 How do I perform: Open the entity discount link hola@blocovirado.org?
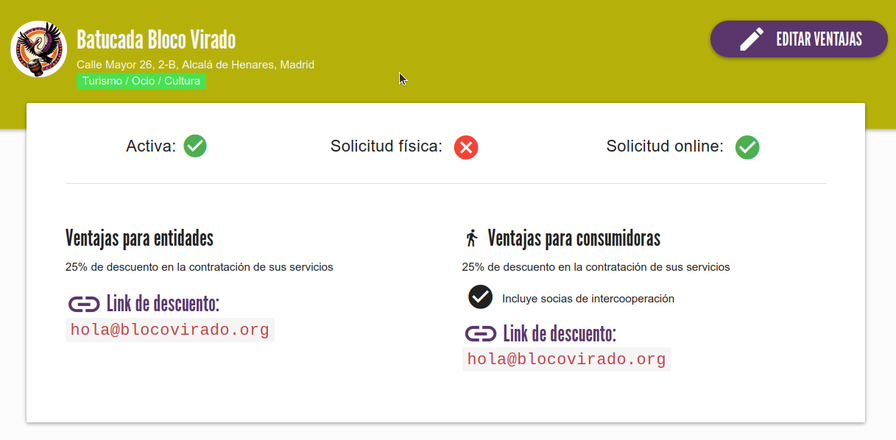click(x=169, y=330)
